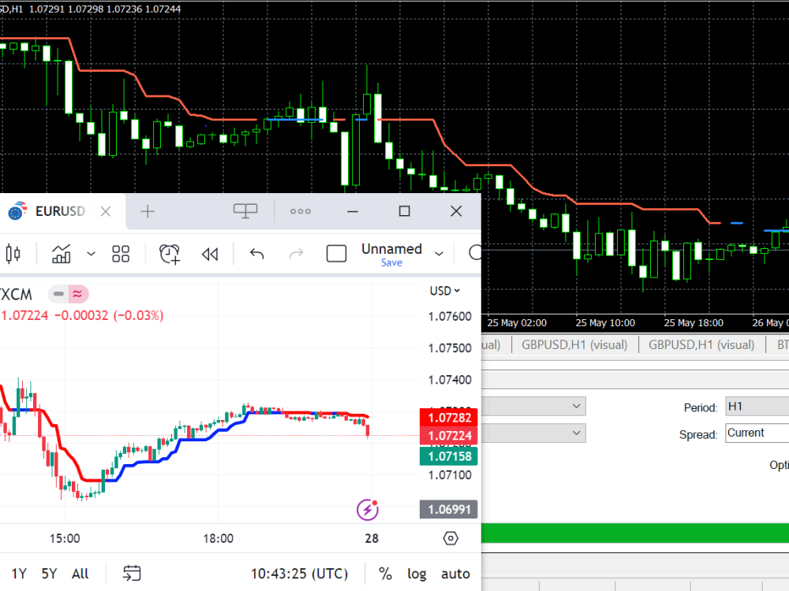Click the undo arrow on the toolbar

pyautogui.click(x=256, y=254)
